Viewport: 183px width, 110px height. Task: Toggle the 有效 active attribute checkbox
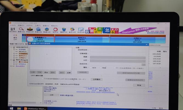[91, 68]
